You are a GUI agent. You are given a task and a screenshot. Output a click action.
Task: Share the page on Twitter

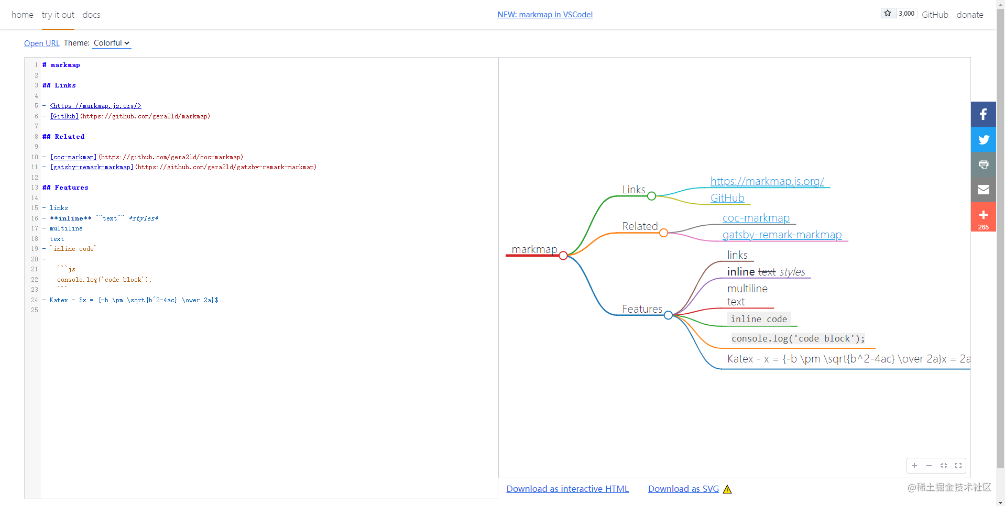point(983,139)
